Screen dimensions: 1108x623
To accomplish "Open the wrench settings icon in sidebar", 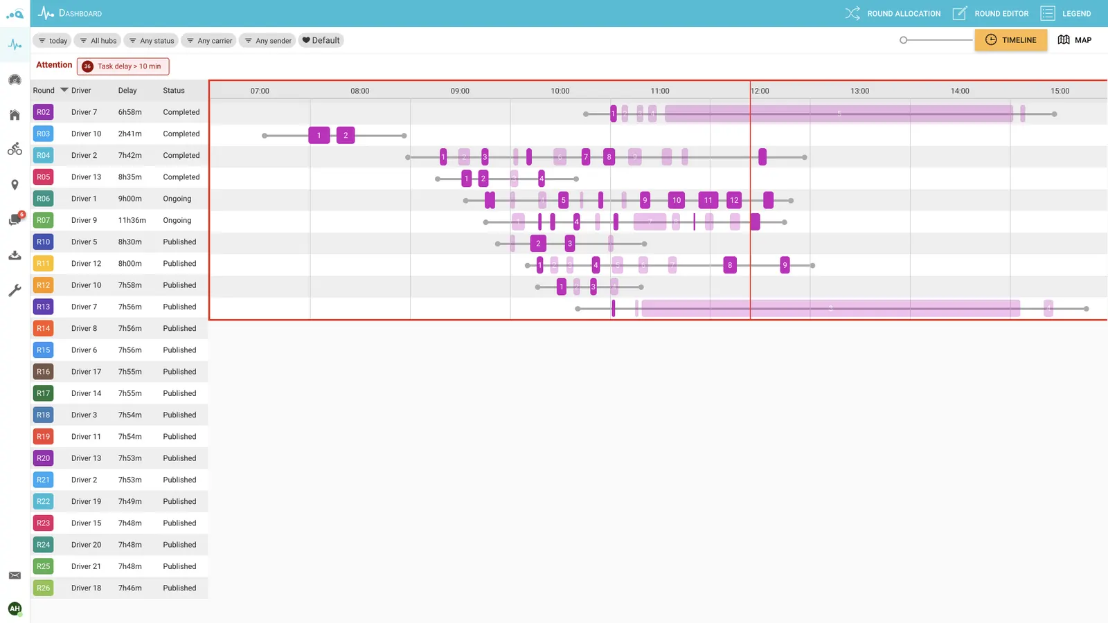I will point(15,291).
